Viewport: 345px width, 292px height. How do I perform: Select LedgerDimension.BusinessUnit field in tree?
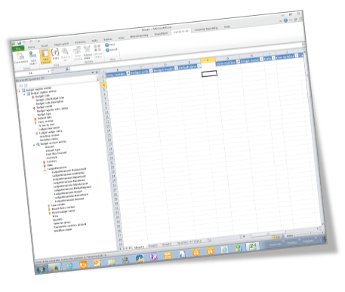coord(69,171)
